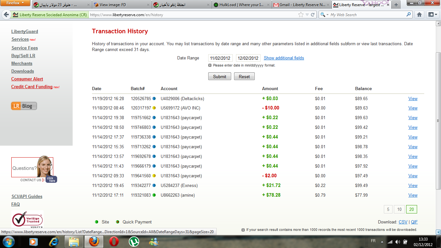
Task: Open the Firefox home page icon
Action: [419, 15]
